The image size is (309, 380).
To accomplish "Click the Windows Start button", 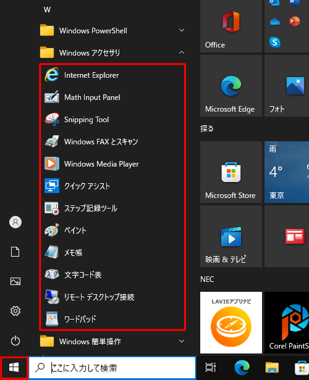I will tap(14, 368).
